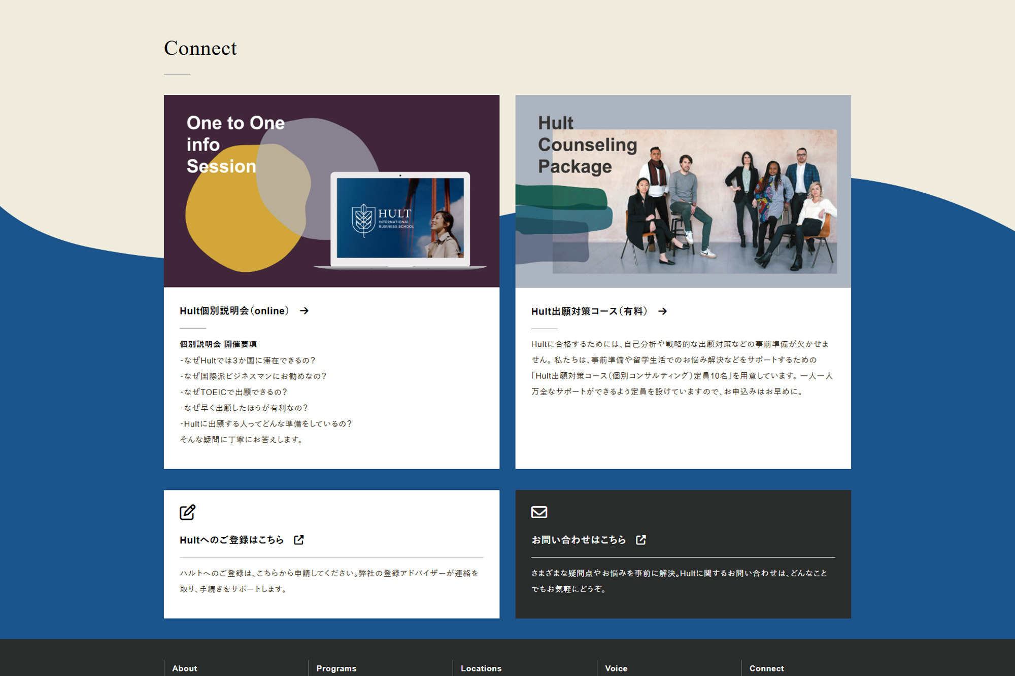This screenshot has width=1015, height=676.
Task: Click the arrow icon beside Hult出願対策コース(有料)
Action: (662, 311)
